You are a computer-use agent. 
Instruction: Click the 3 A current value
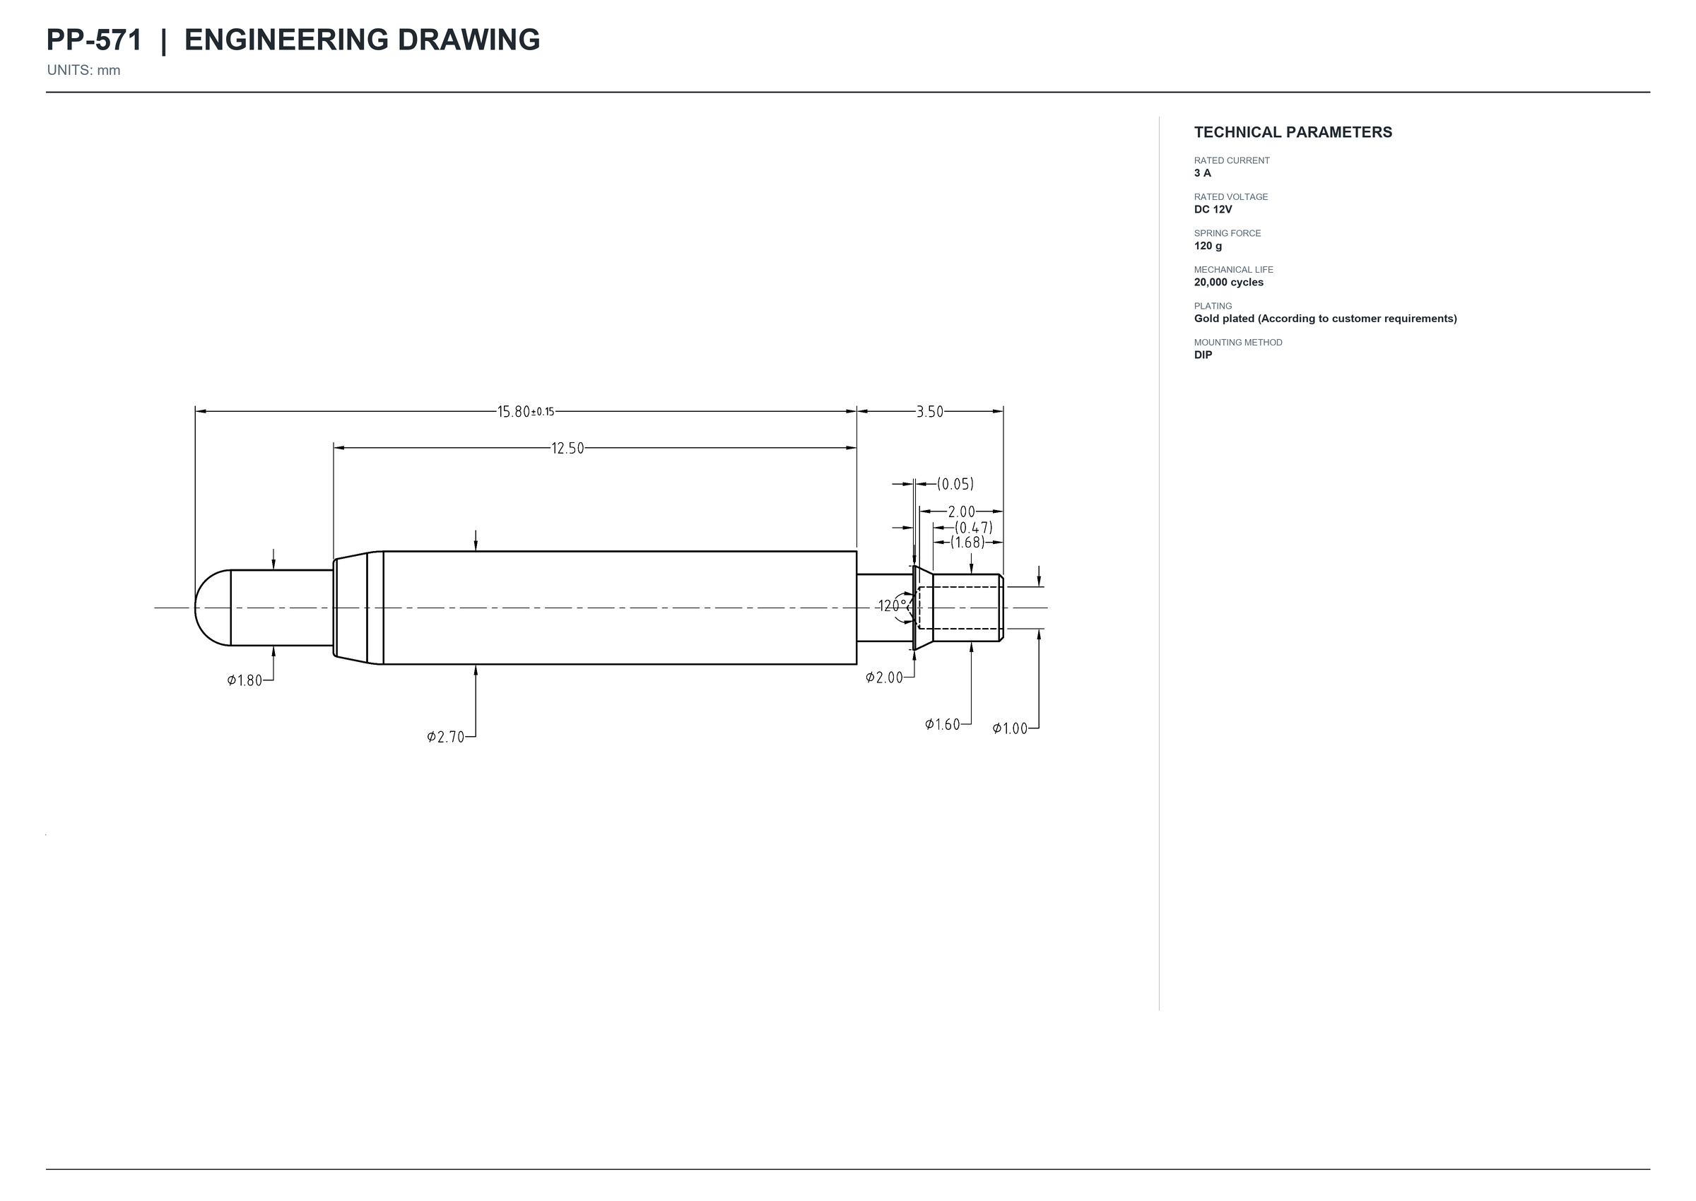[x=1203, y=173]
